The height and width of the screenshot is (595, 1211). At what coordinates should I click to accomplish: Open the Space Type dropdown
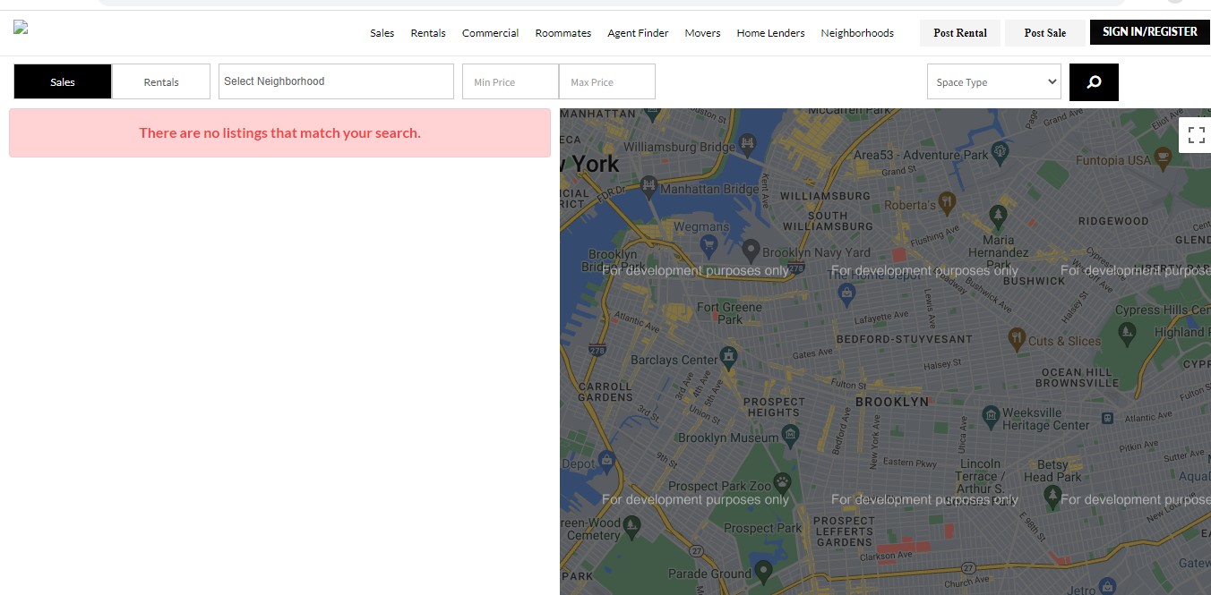[994, 82]
